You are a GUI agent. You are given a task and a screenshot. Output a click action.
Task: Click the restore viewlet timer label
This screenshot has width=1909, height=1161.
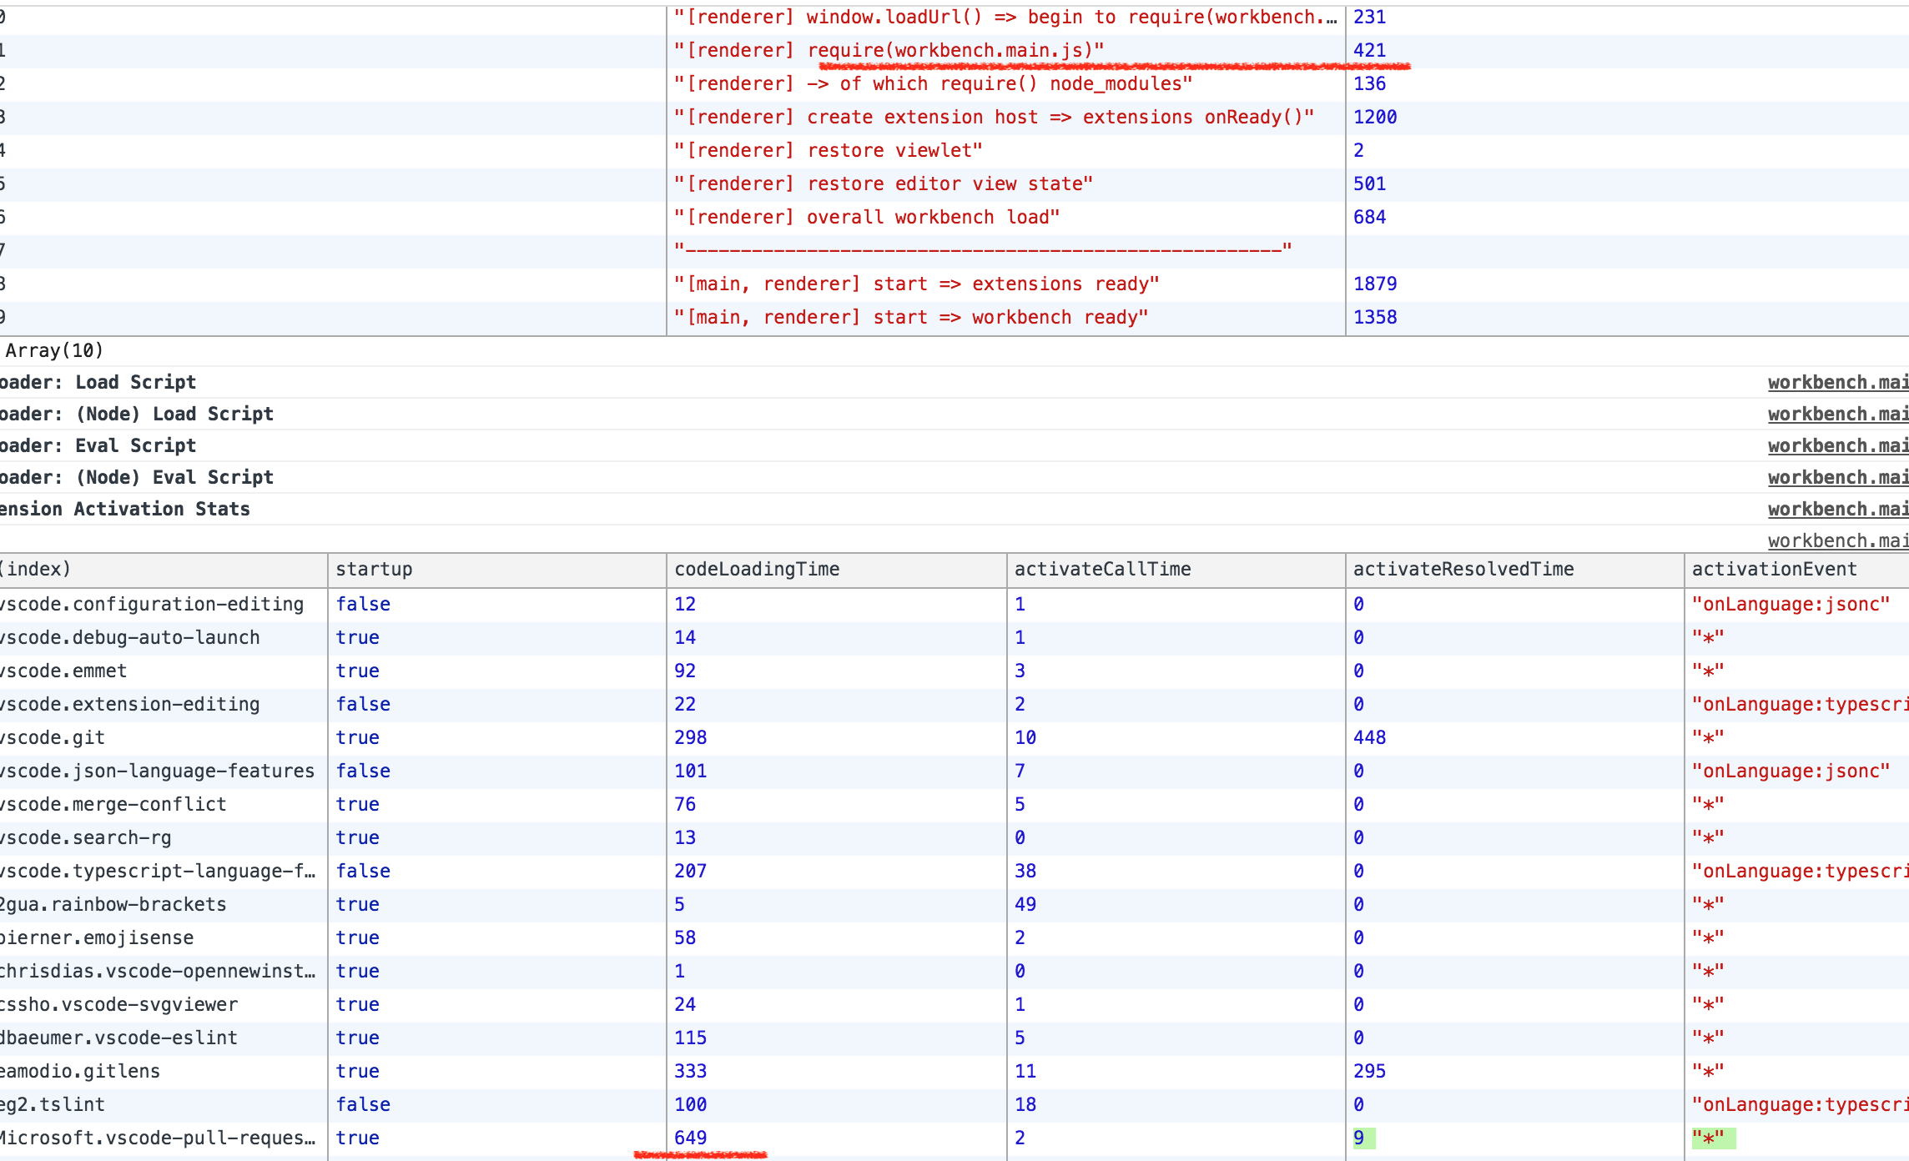click(828, 151)
